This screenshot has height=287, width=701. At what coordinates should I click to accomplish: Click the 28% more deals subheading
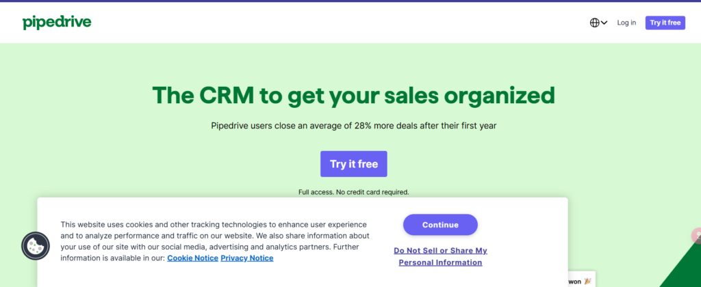(353, 126)
